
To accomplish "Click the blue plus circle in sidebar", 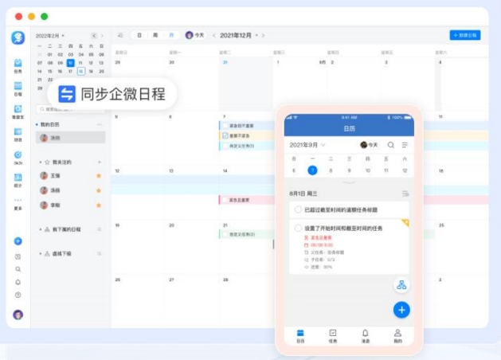I will click(x=18, y=241).
